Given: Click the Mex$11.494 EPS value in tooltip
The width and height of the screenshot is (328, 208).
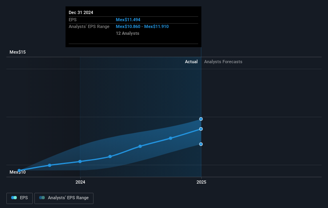Looking at the screenshot, I should coord(128,20).
